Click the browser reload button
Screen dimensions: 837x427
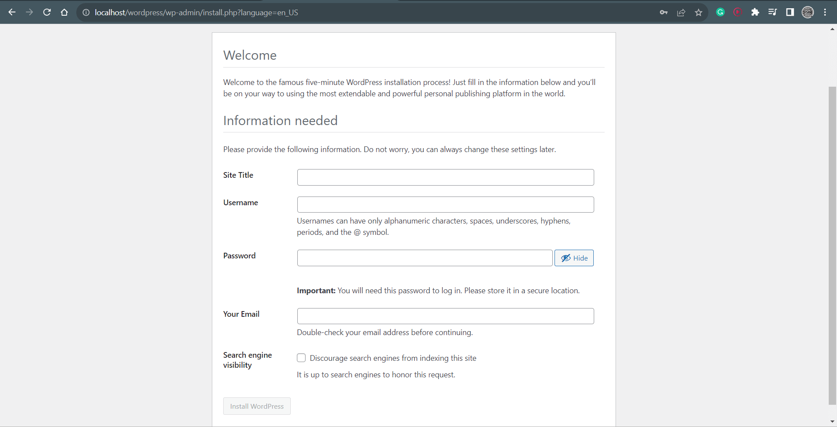[x=47, y=12]
